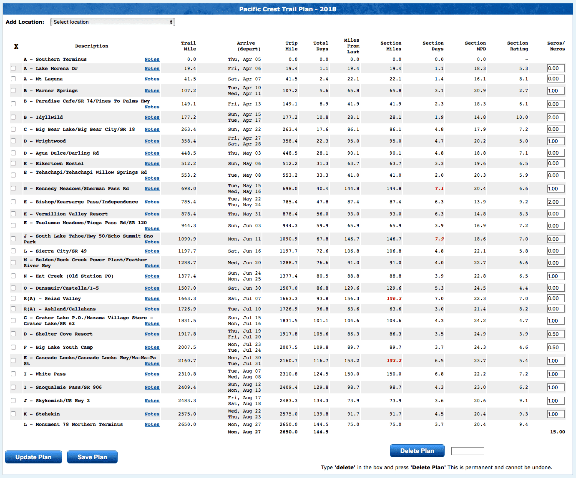This screenshot has height=478, width=576.
Task: Click the Zeros/Neros column header
Action: pos(556,46)
